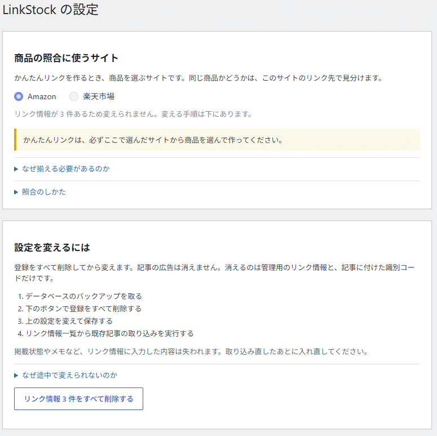Click the 設定を変えるには heading
Viewport: 437px width, 436px height.
(52, 248)
